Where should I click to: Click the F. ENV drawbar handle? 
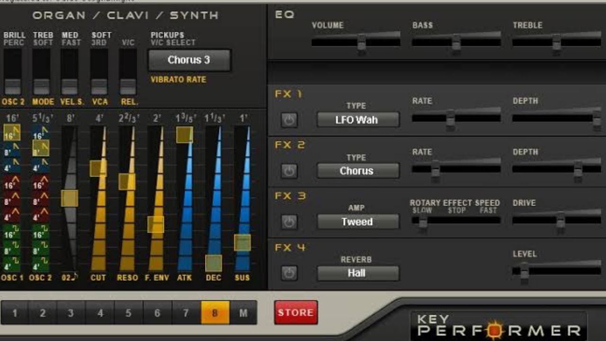(x=156, y=224)
